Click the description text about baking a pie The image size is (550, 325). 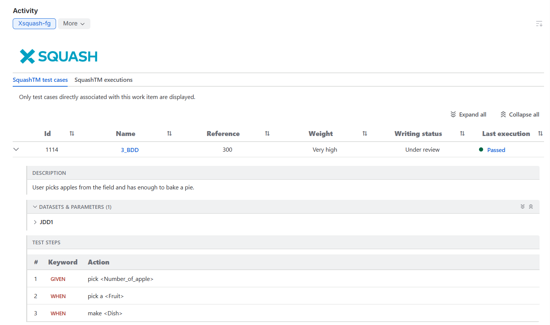(x=113, y=188)
